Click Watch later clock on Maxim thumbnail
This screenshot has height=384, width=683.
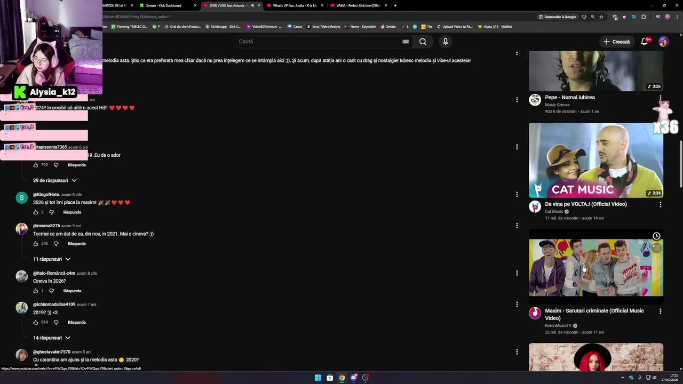coord(656,236)
